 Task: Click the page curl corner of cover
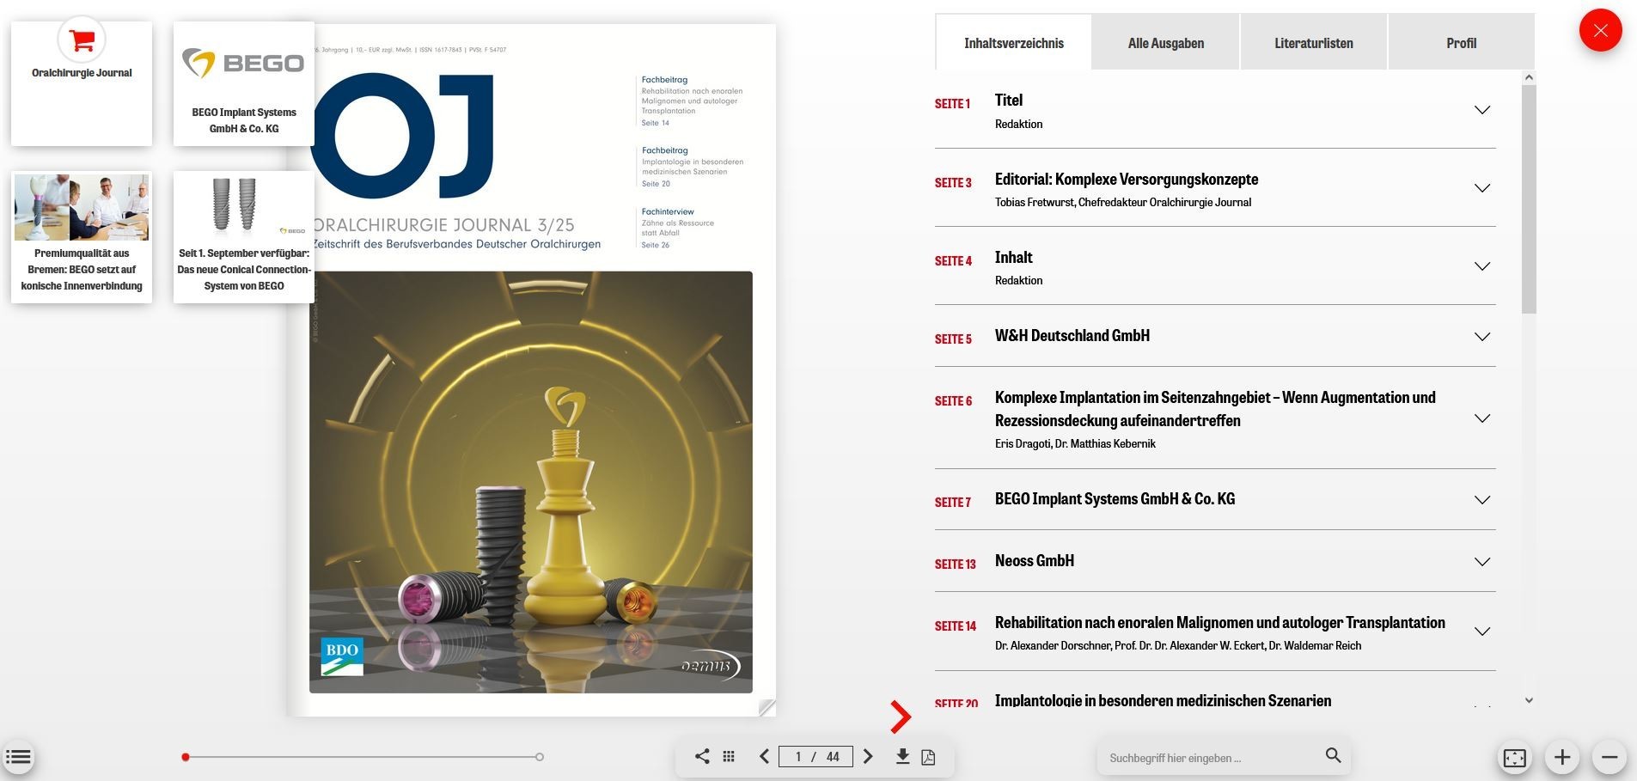767,707
